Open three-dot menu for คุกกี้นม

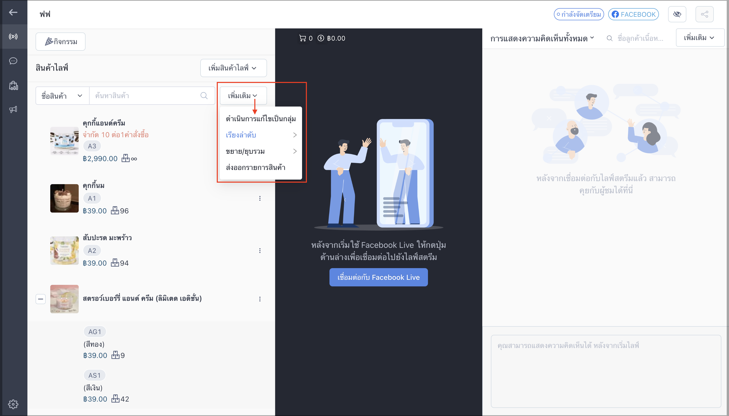click(x=260, y=198)
